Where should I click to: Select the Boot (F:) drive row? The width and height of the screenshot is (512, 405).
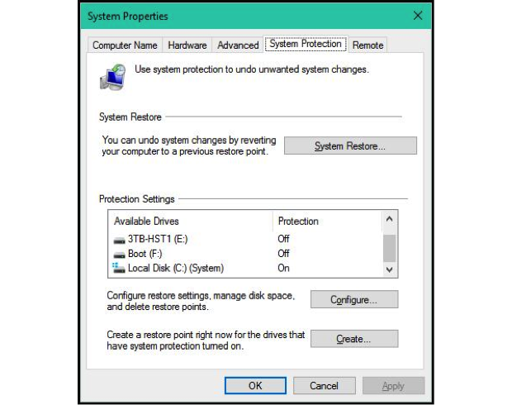pos(245,254)
